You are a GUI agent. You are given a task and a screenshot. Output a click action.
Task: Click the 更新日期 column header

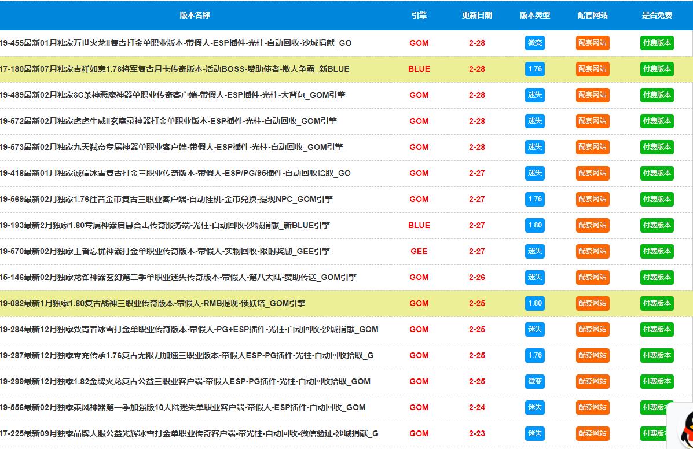click(476, 15)
